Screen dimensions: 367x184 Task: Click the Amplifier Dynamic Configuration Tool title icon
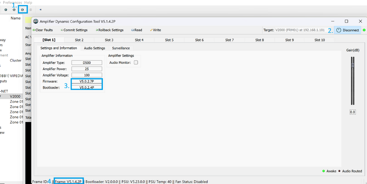(x=36, y=21)
